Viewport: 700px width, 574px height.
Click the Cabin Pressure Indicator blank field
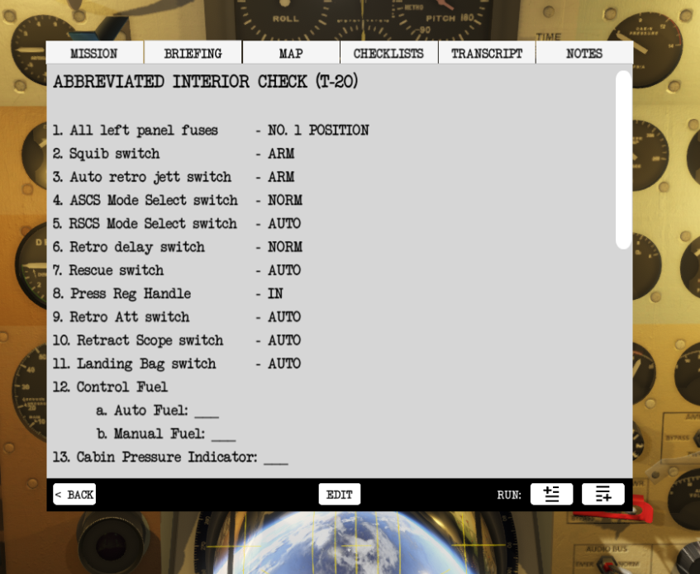pos(275,458)
